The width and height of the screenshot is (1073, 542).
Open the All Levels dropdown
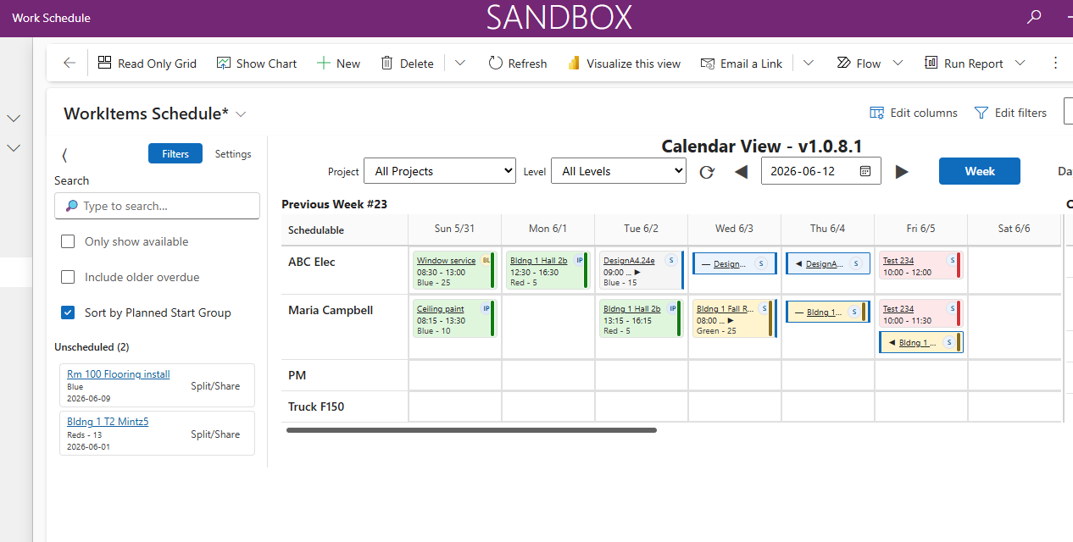619,171
